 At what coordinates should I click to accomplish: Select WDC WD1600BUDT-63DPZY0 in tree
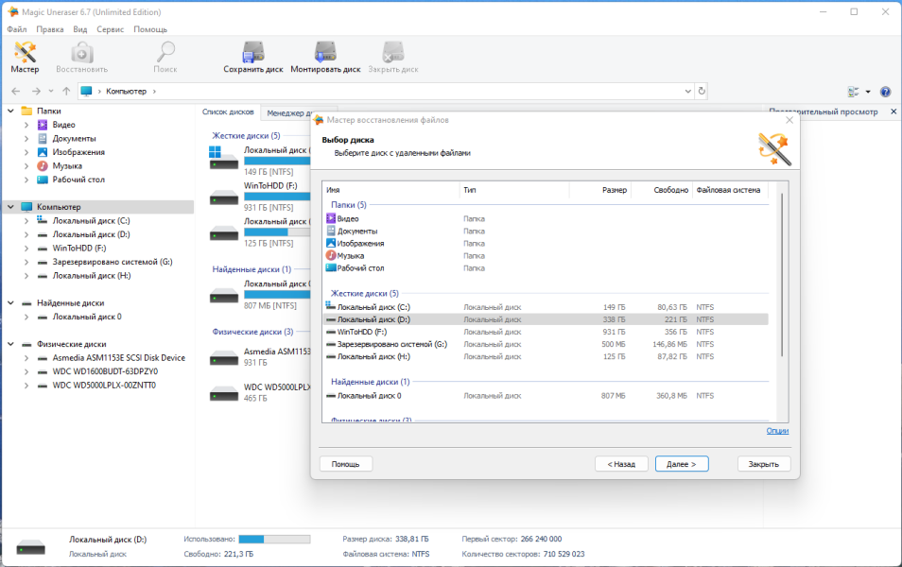pyautogui.click(x=105, y=371)
